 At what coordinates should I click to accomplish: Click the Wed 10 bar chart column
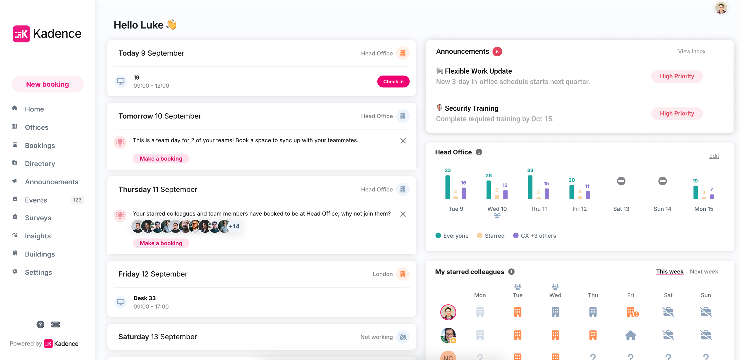click(x=497, y=190)
